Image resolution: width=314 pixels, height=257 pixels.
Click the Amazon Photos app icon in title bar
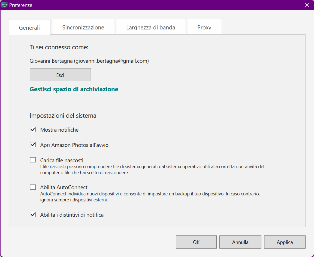pyautogui.click(x=5, y=5)
